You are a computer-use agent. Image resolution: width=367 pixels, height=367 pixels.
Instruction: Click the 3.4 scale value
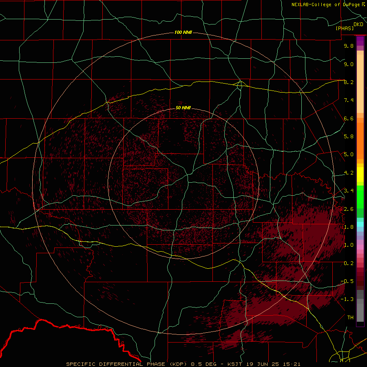click(349, 190)
